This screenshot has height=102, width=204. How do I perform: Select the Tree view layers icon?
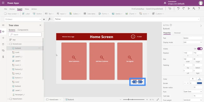click(x=3, y=31)
